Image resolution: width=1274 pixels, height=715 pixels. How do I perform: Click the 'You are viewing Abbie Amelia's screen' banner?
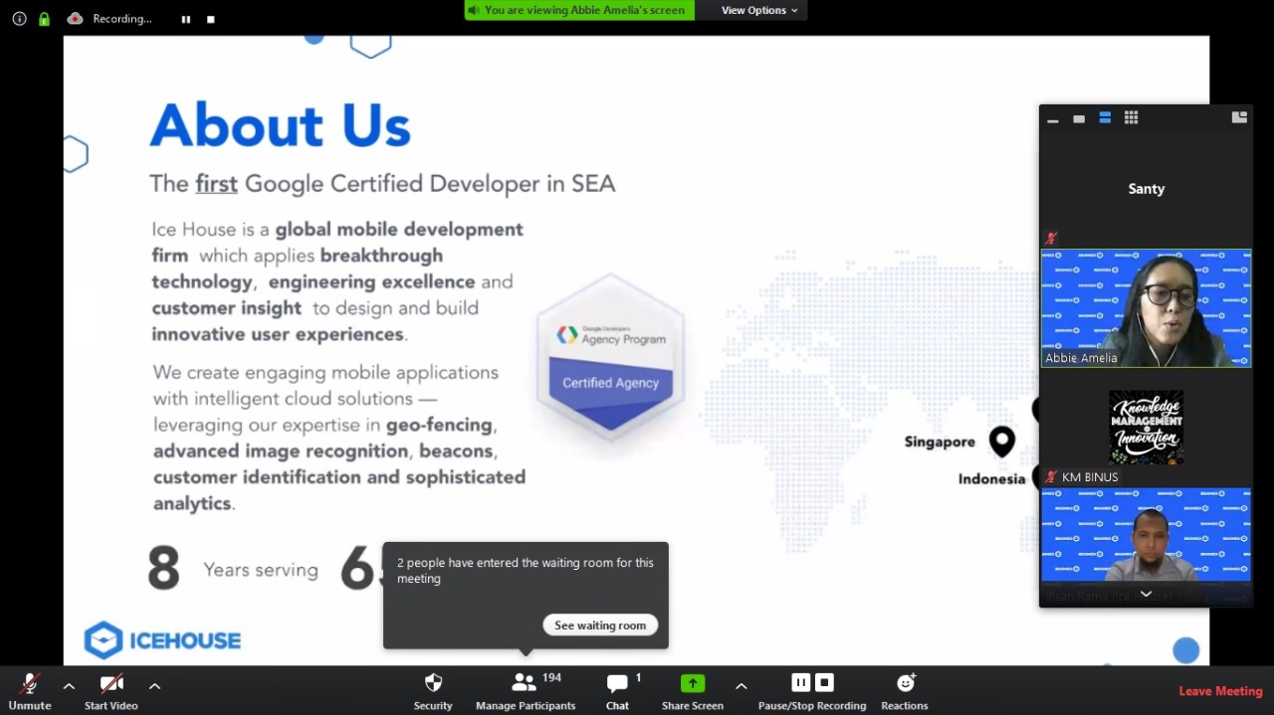click(579, 10)
